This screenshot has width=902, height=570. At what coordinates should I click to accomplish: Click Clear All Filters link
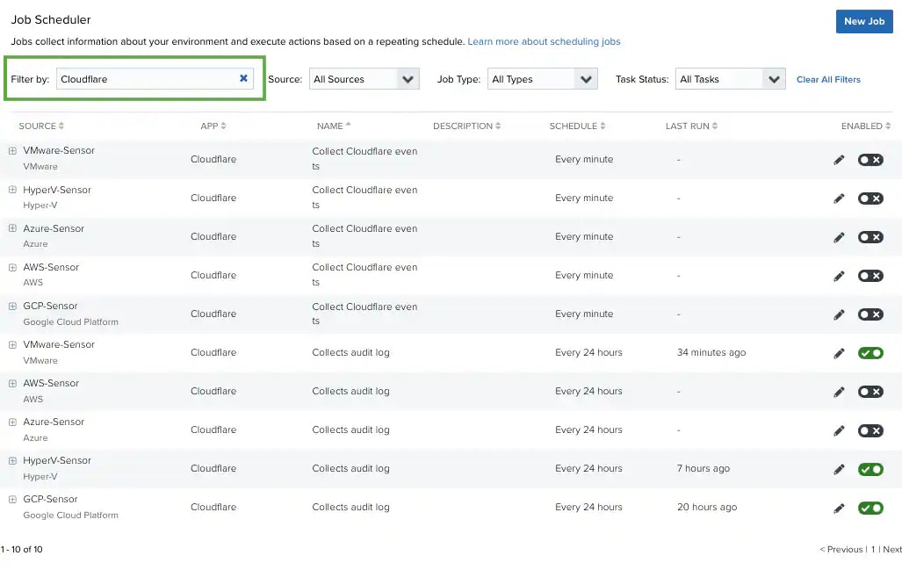[x=828, y=79]
